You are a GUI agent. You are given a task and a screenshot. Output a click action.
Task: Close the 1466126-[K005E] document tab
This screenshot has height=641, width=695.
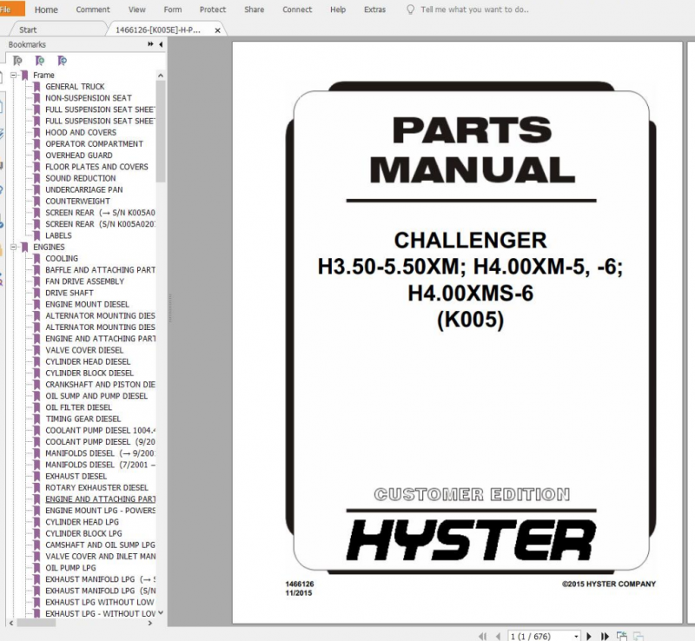(x=218, y=30)
